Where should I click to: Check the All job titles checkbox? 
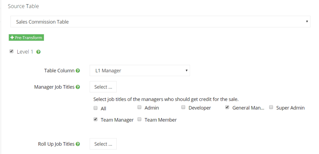coord(95,108)
